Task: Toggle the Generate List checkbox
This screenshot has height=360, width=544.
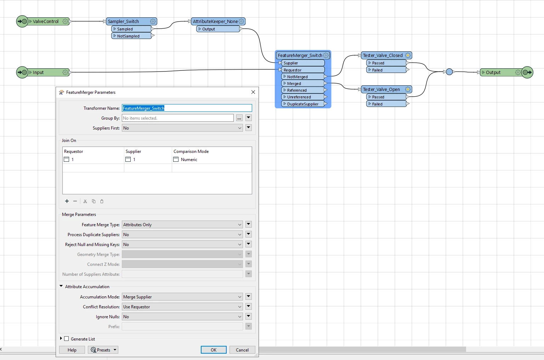Action: click(66, 339)
